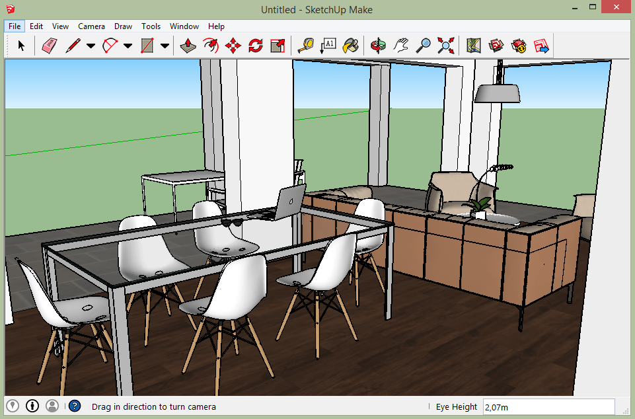Click the Zoom Extents icon
635x419 pixels.
[x=445, y=46]
